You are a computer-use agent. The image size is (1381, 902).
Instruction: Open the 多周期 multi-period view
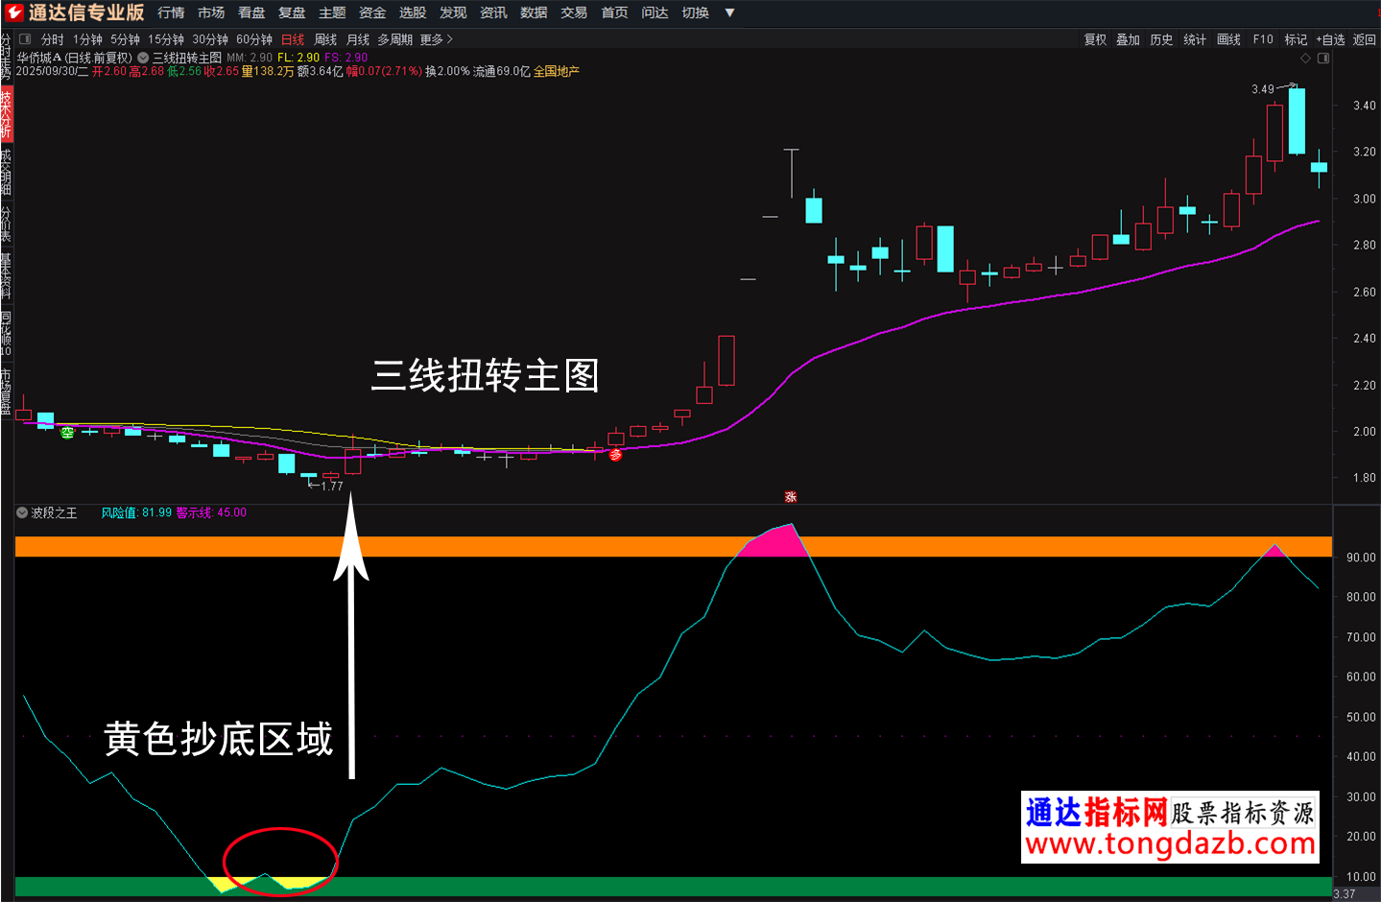click(394, 39)
